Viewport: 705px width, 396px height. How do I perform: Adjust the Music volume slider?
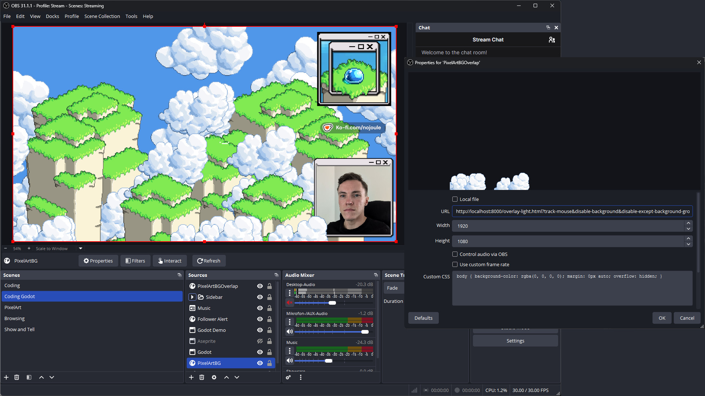pos(329,361)
